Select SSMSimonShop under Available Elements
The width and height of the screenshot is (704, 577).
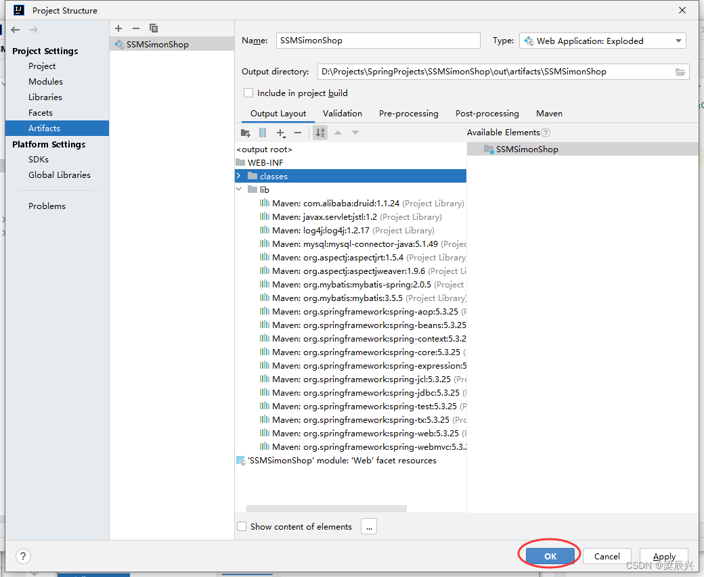[x=583, y=149]
